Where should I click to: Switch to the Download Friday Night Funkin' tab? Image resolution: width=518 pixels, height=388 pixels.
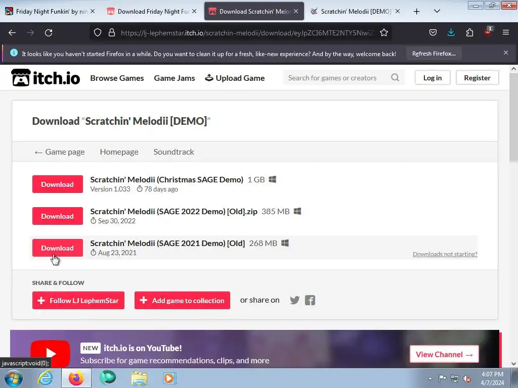click(x=152, y=12)
